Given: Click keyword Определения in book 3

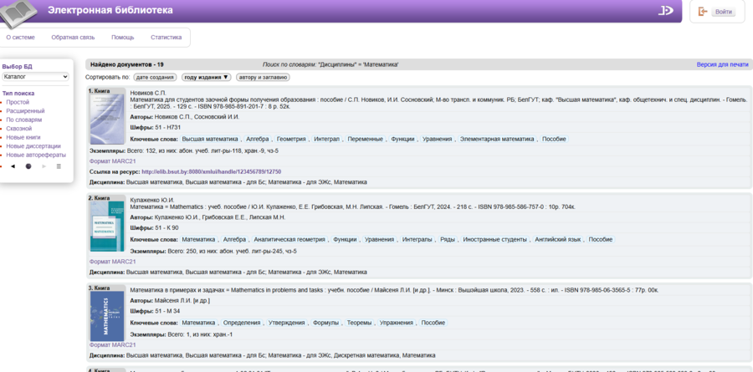Looking at the screenshot, I should pos(242,323).
